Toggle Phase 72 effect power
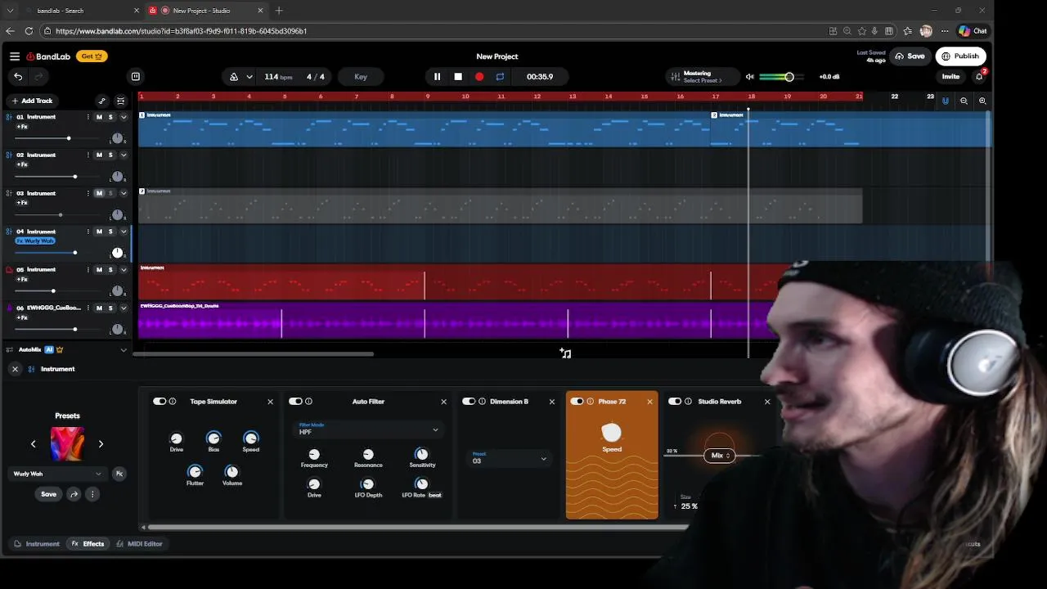The height and width of the screenshot is (589, 1047). pyautogui.click(x=577, y=402)
